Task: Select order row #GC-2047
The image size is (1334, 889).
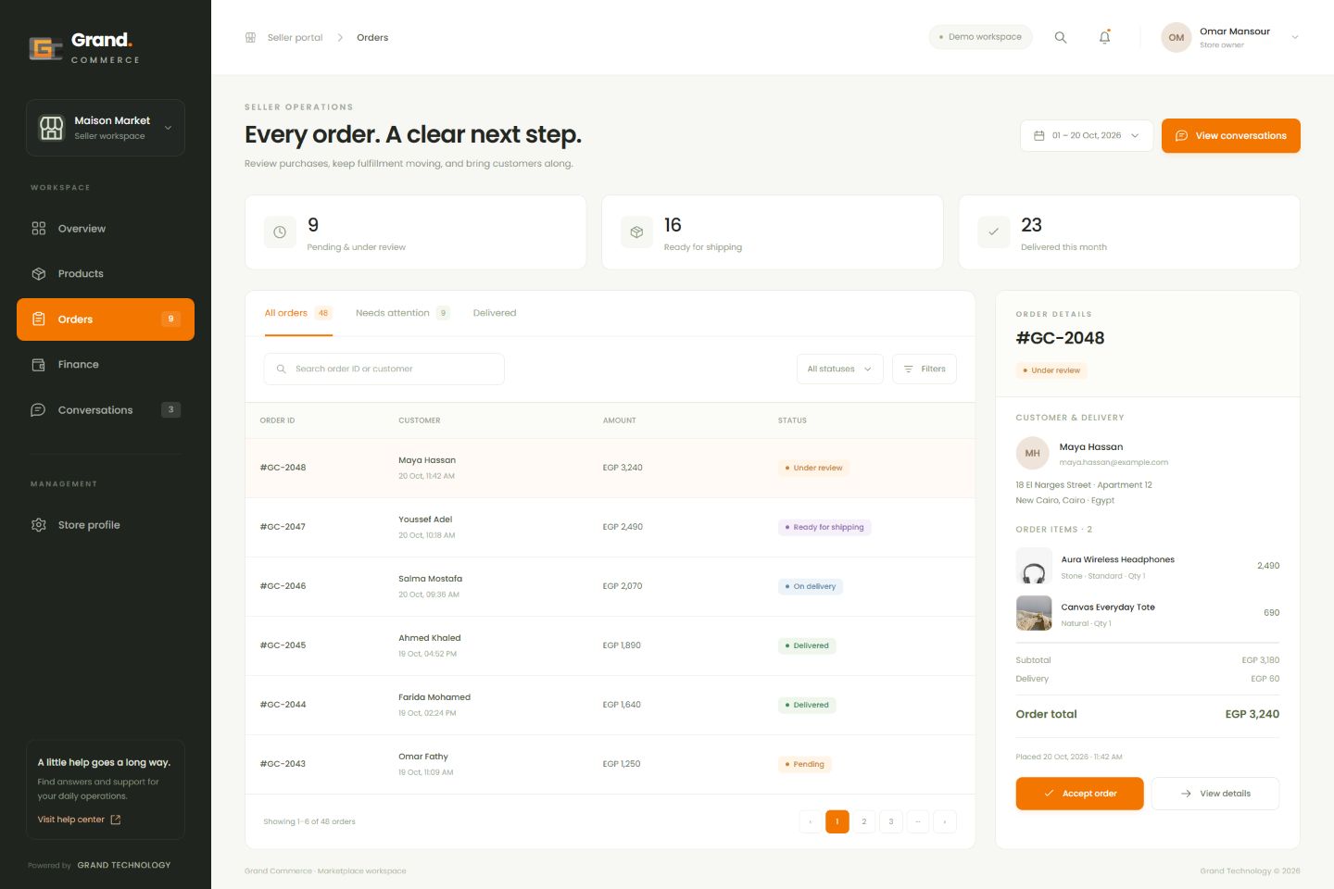Action: point(610,528)
